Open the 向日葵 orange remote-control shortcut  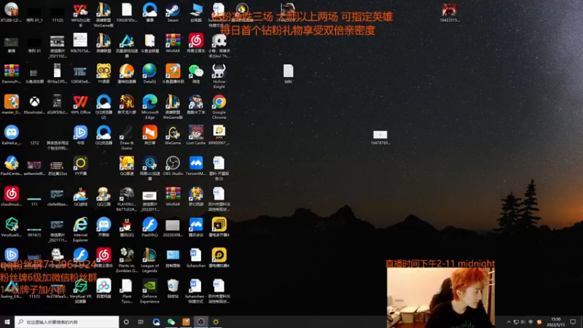[150, 135]
